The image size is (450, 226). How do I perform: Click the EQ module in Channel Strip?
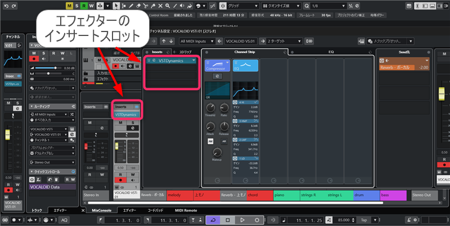pyautogui.click(x=245, y=66)
